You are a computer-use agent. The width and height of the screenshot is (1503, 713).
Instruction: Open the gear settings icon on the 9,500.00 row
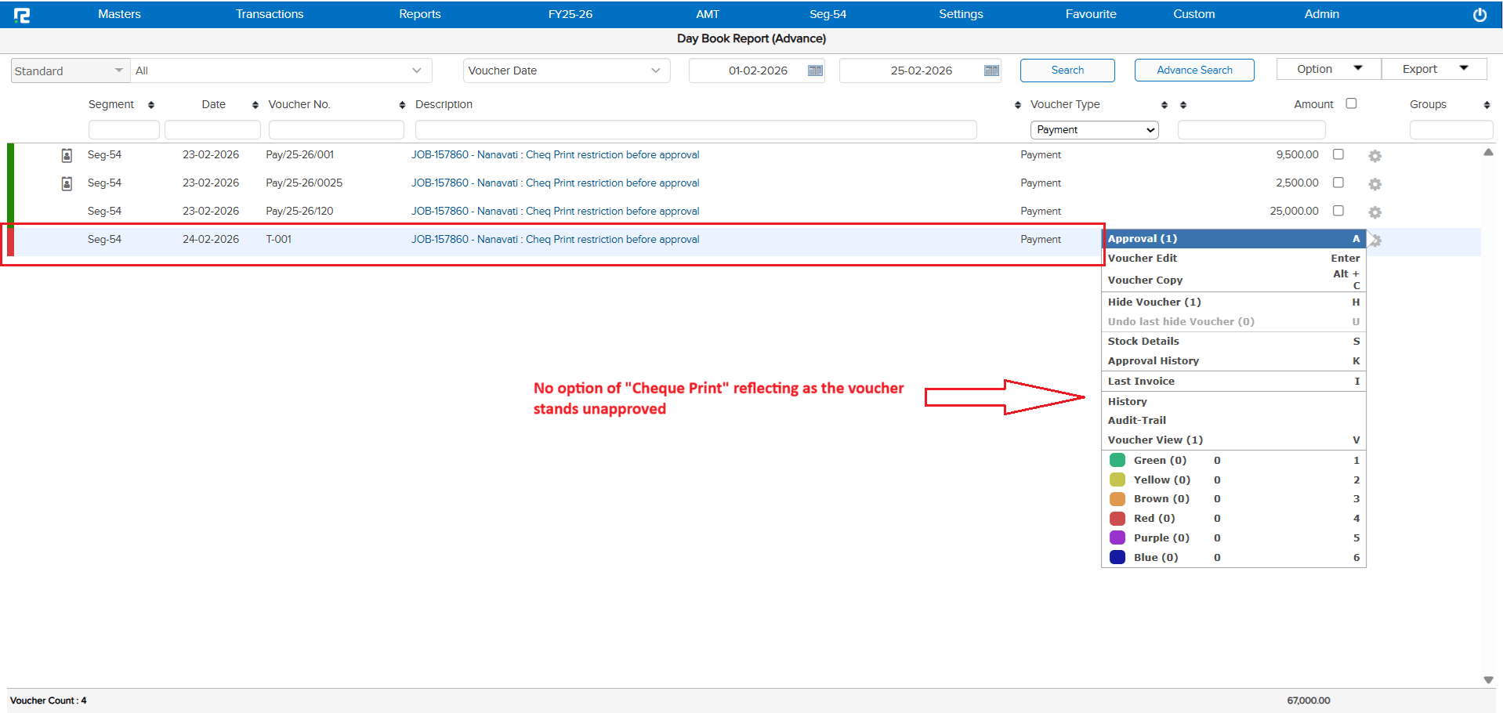coord(1375,155)
